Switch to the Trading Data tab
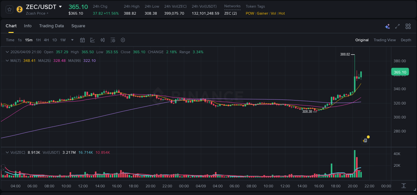The width and height of the screenshot is (417, 195). (51, 26)
